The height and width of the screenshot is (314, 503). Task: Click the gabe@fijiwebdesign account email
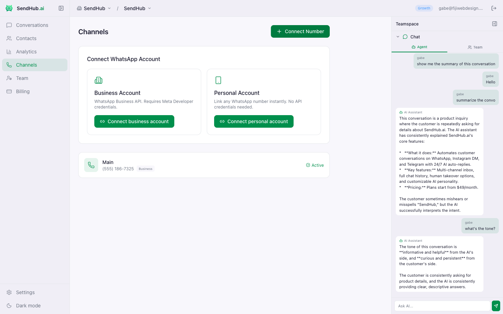pyautogui.click(x=461, y=8)
